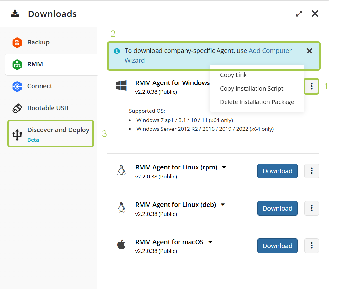
Task: Expand RMM Agent for Linux (rpm) details
Action: 224,167
